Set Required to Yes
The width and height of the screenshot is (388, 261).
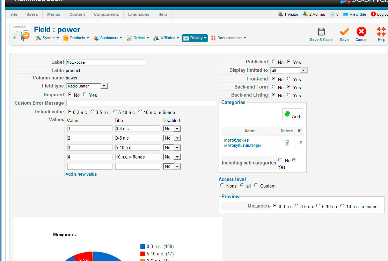click(85, 94)
